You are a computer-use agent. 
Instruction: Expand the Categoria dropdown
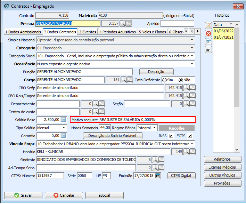point(192,48)
